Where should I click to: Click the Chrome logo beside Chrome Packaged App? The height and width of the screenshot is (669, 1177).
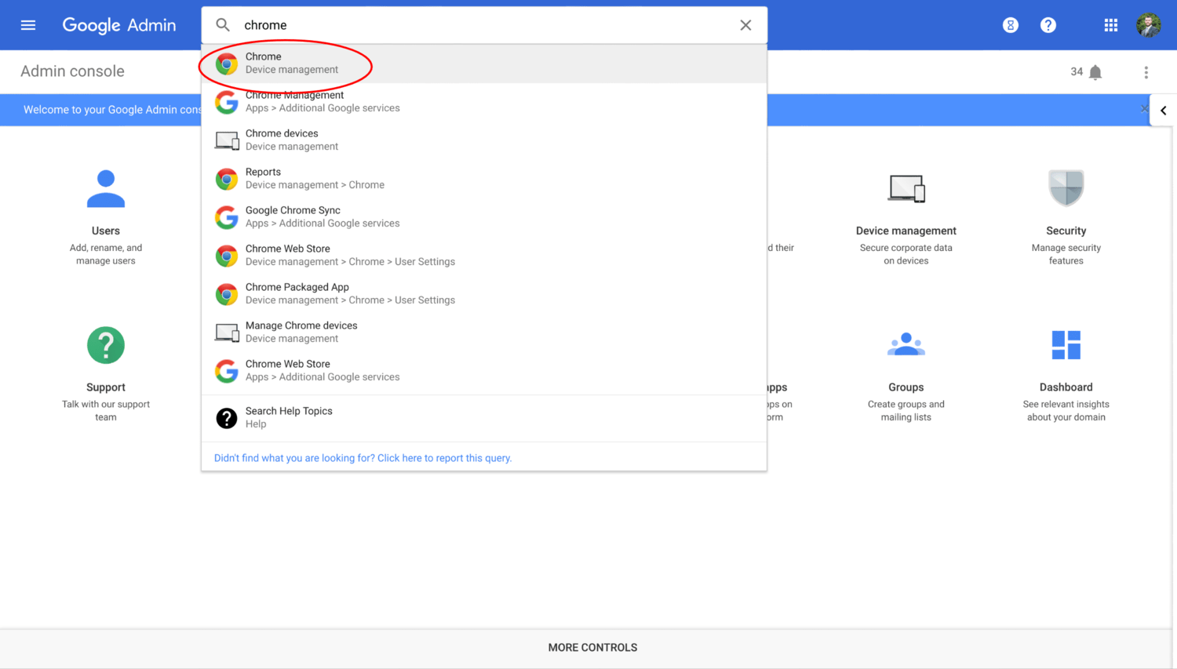(227, 294)
